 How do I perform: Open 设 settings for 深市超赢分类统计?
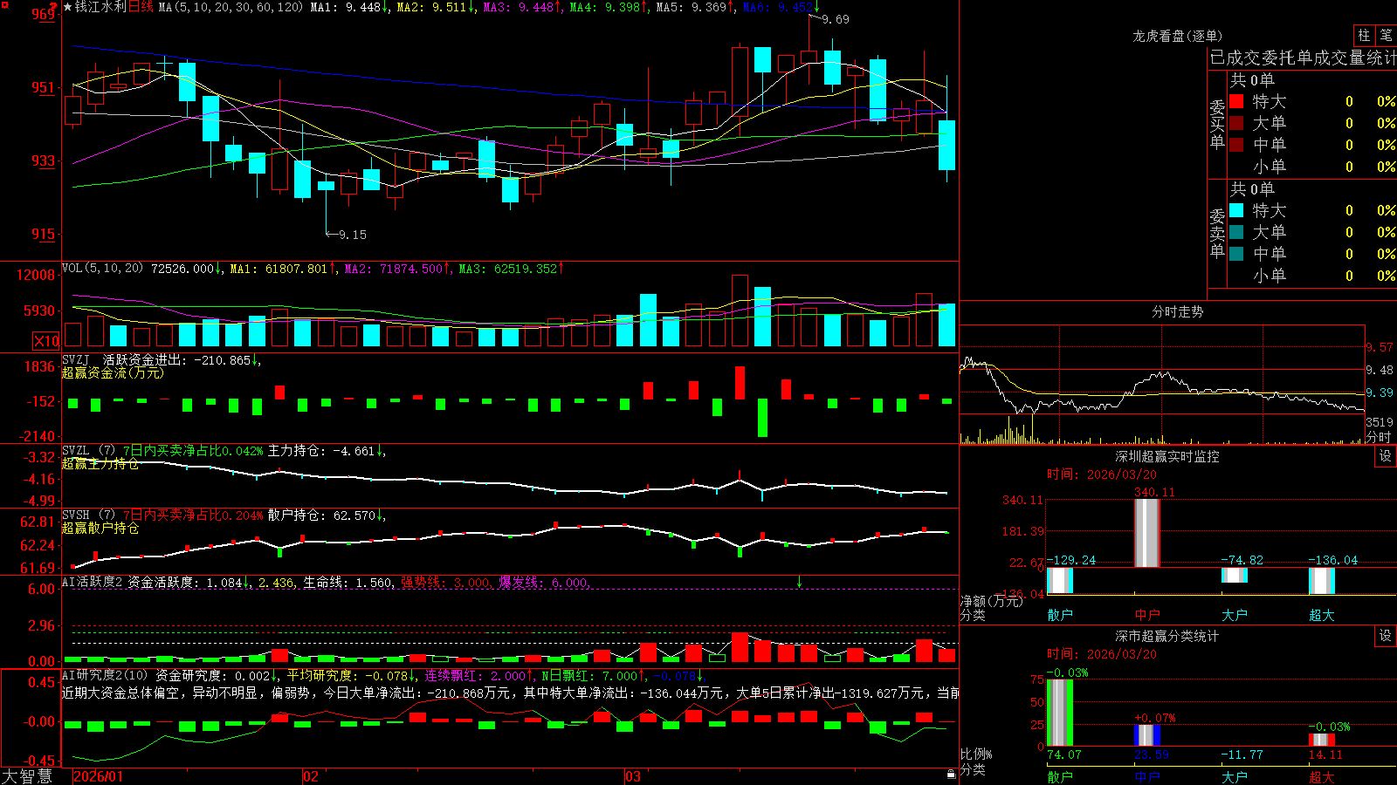1386,636
